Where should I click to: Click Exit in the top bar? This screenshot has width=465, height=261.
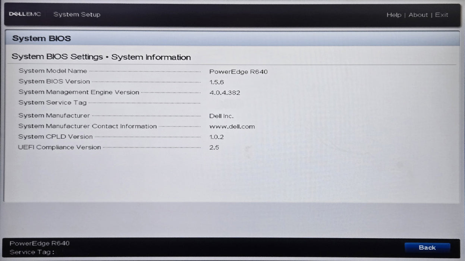pyautogui.click(x=442, y=15)
